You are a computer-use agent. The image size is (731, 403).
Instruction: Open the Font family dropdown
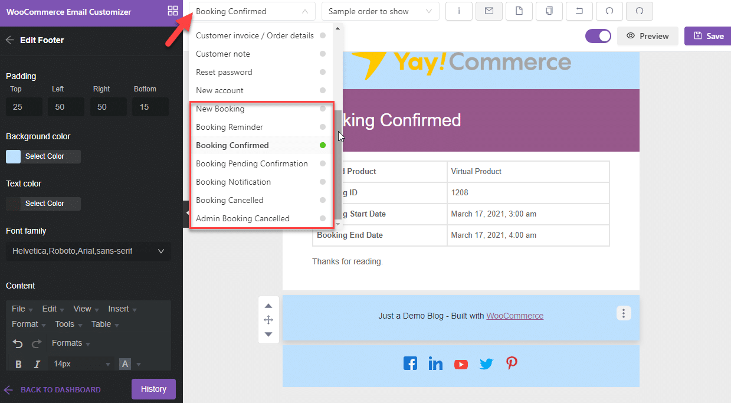tap(88, 251)
